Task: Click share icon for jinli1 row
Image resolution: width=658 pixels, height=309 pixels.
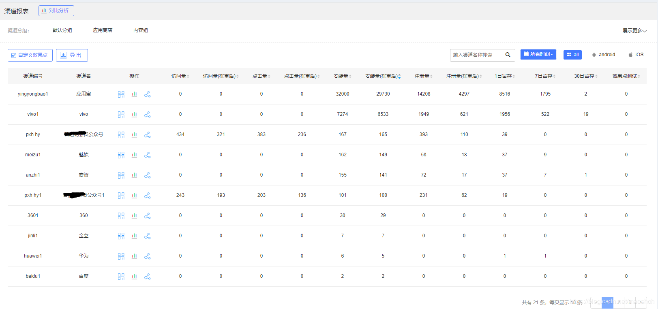Action: click(x=147, y=236)
